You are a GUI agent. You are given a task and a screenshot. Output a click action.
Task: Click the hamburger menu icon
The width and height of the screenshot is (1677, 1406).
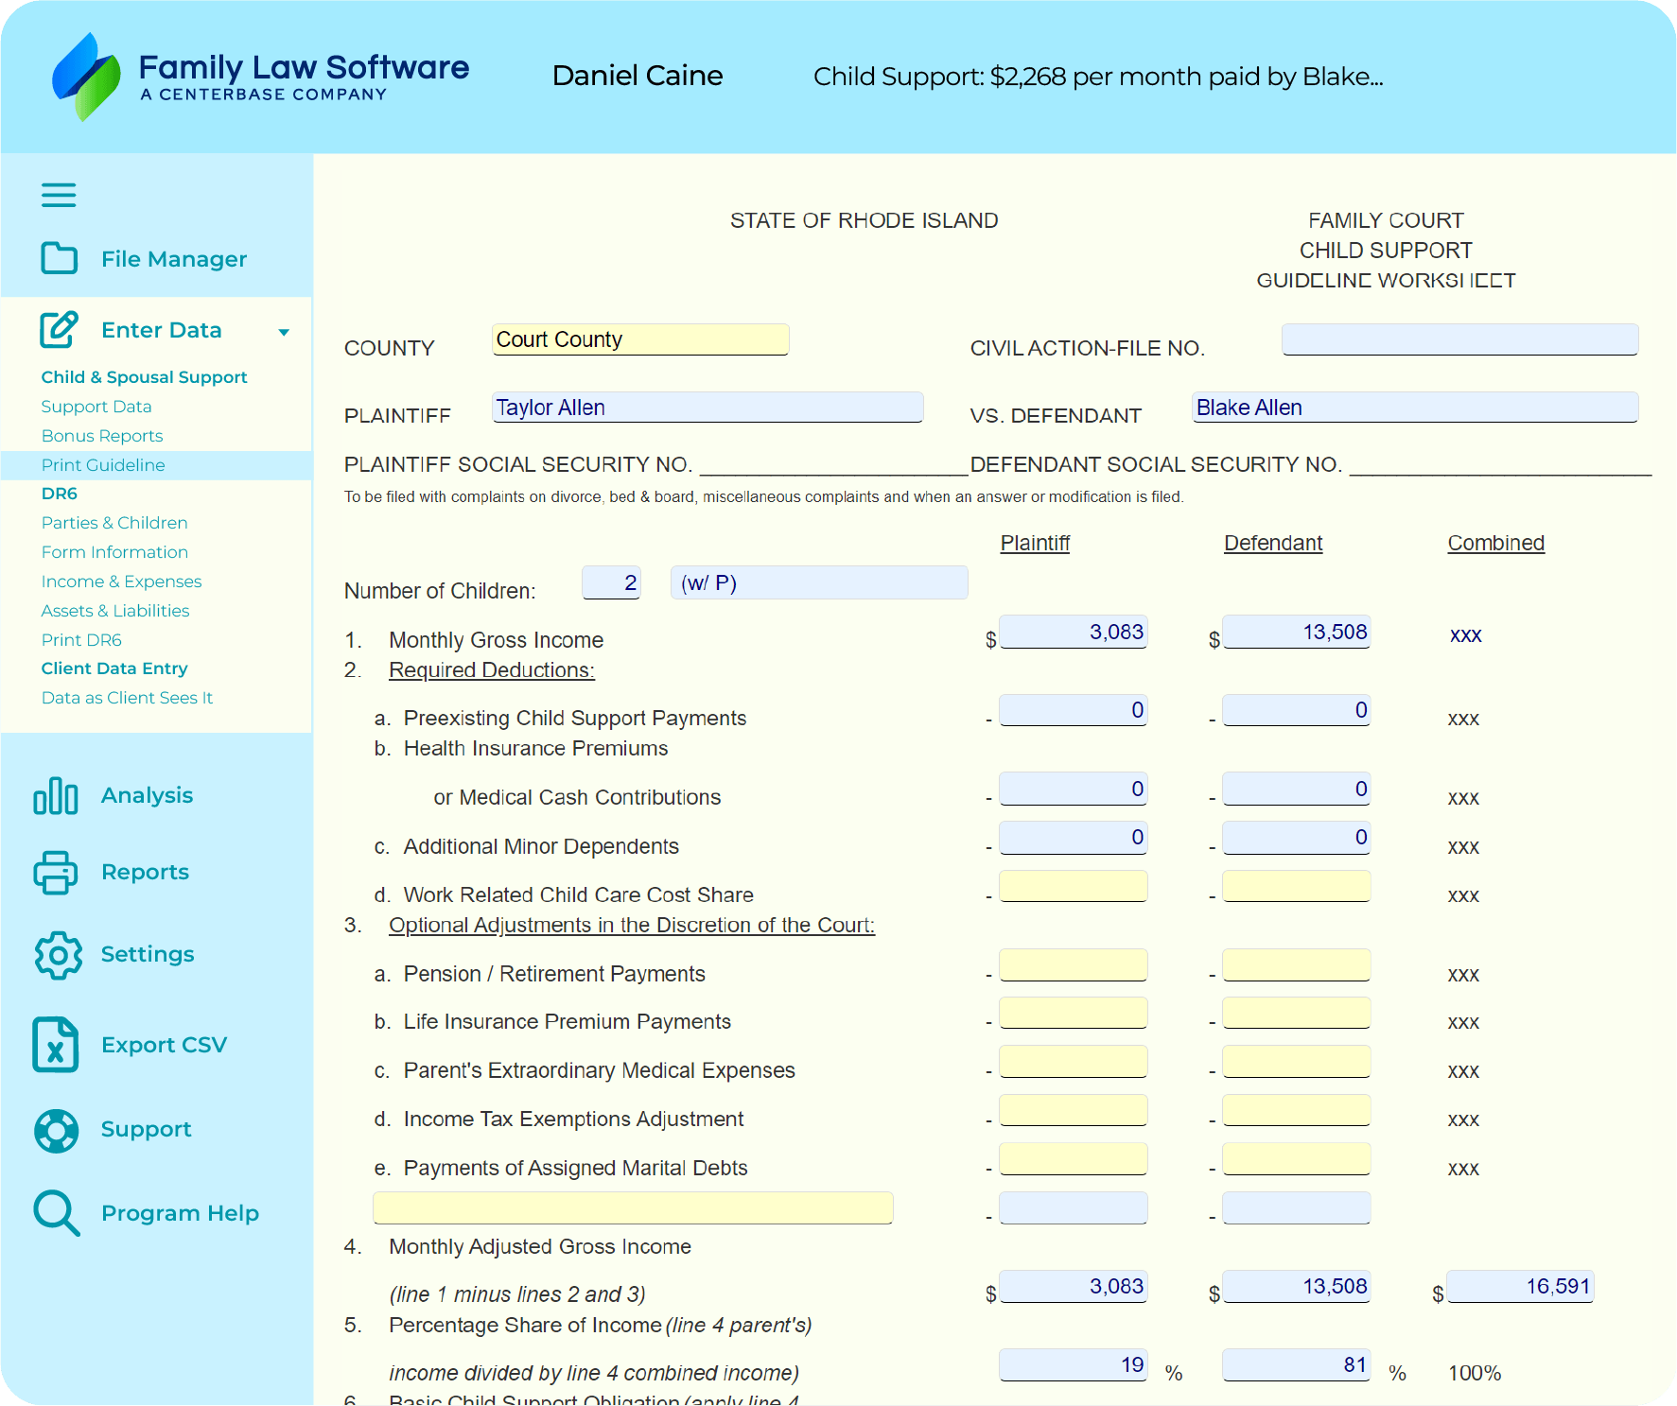[x=59, y=195]
